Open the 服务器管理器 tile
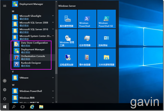Screen dimensions: 164x111 point(68,19)
